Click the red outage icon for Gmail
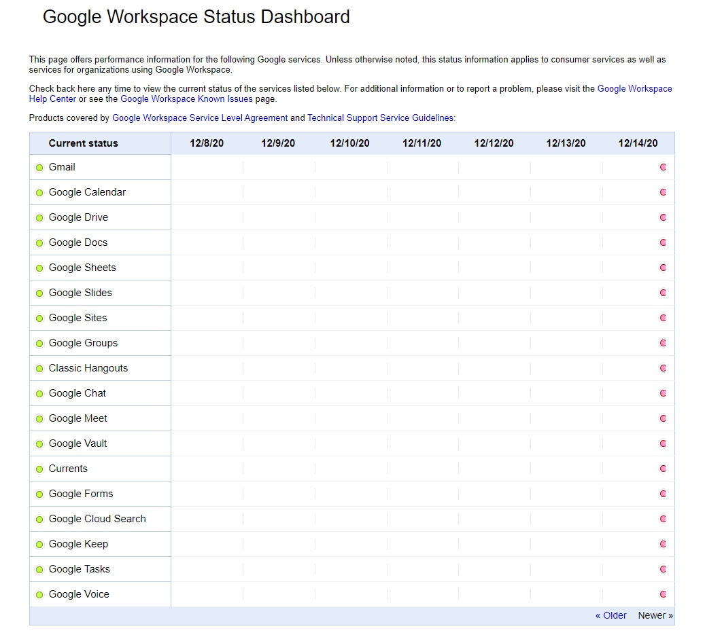This screenshot has width=705, height=637. (x=663, y=167)
